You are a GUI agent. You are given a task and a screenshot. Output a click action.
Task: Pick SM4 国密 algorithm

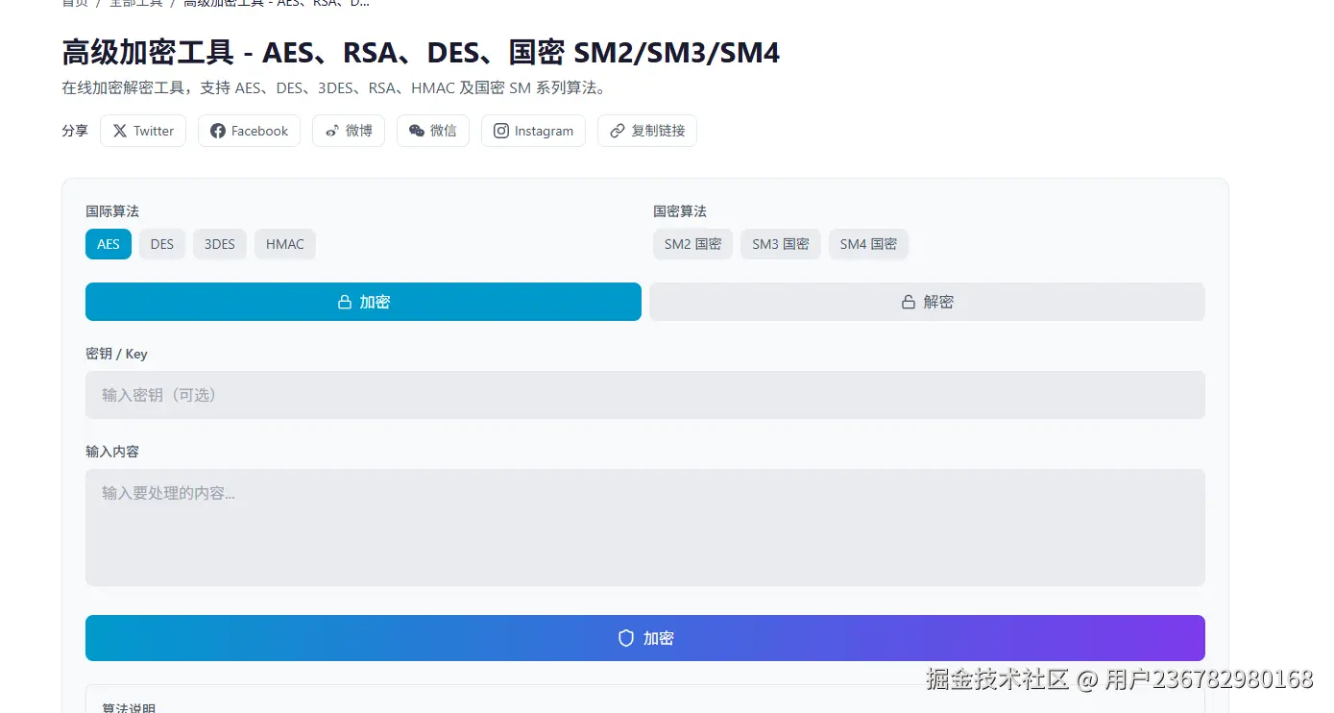(868, 244)
